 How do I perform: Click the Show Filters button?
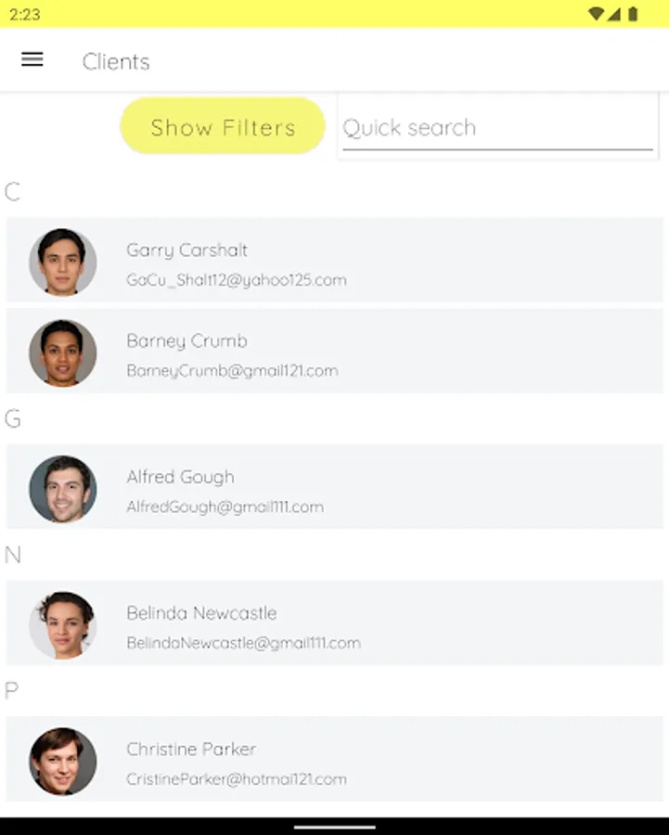click(x=223, y=126)
